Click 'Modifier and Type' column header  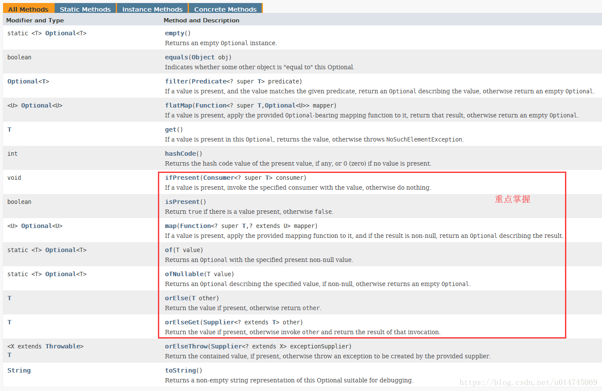35,20
